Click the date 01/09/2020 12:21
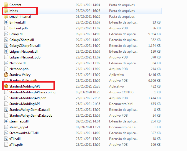 (88, 127)
